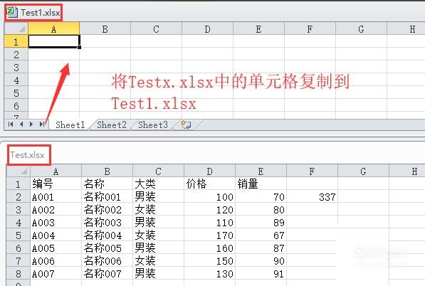Select row 1 header in Test.xlsx
Screen dimensions: 425x286
coord(19,184)
